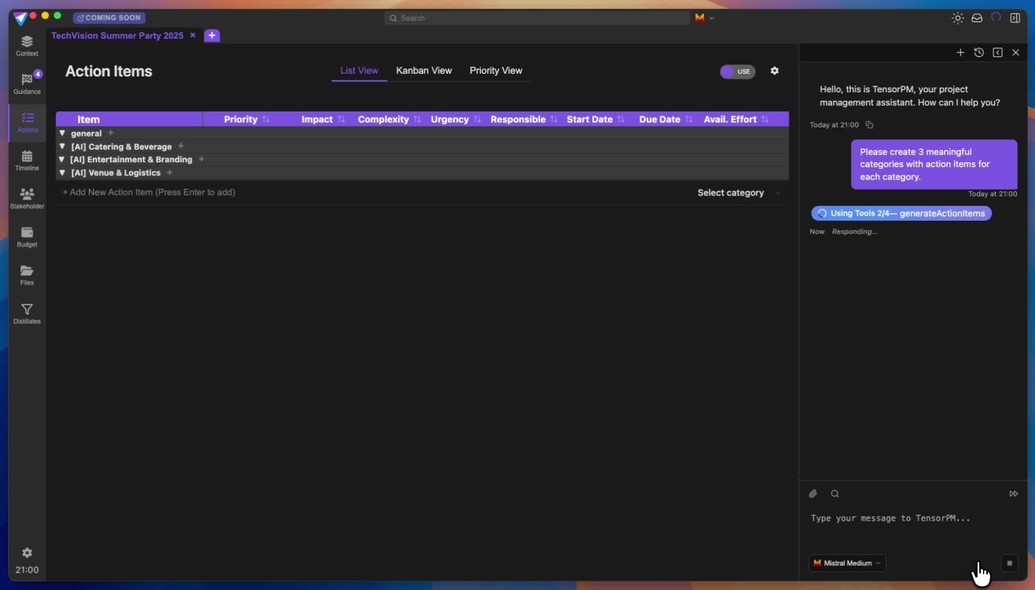Open the Distillates filter section
1035x590 pixels.
[x=27, y=314]
